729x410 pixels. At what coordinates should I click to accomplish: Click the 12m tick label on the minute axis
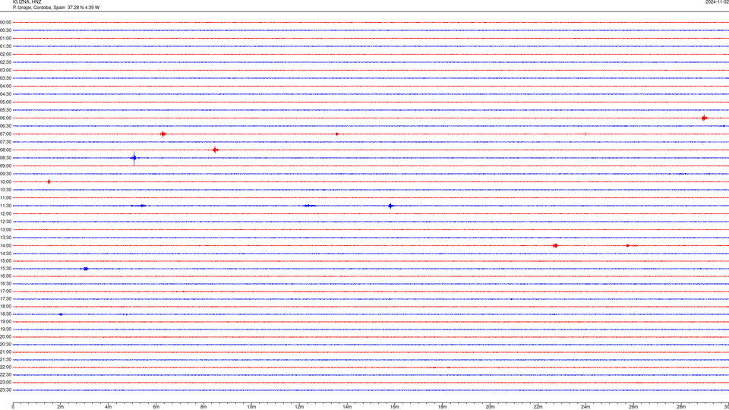[299, 407]
